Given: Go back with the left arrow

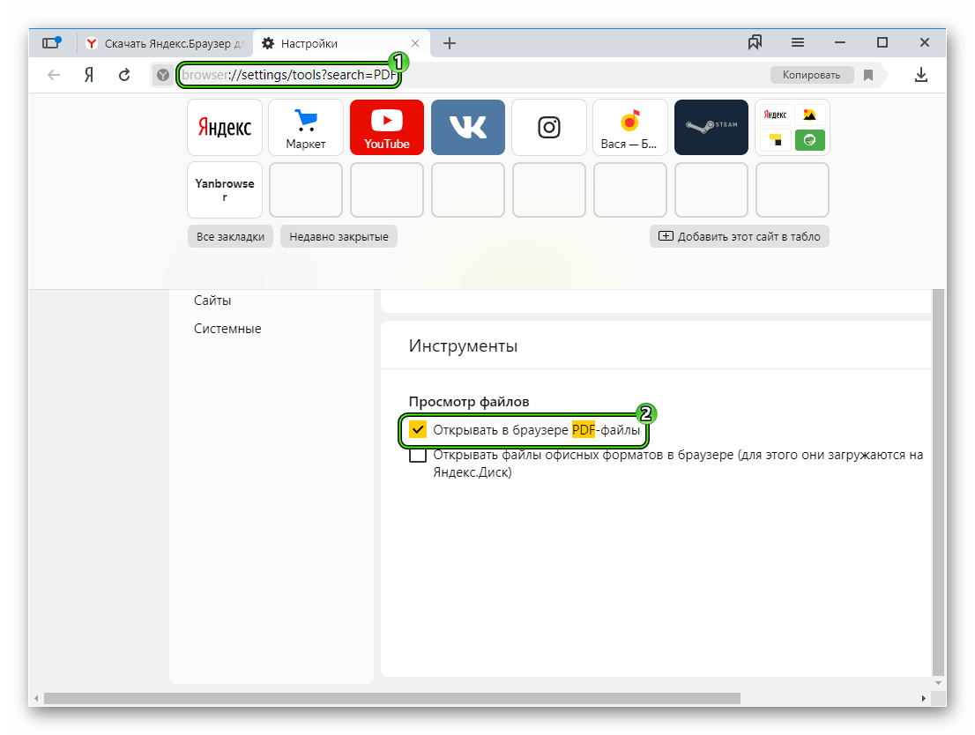Looking at the screenshot, I should pos(54,75).
